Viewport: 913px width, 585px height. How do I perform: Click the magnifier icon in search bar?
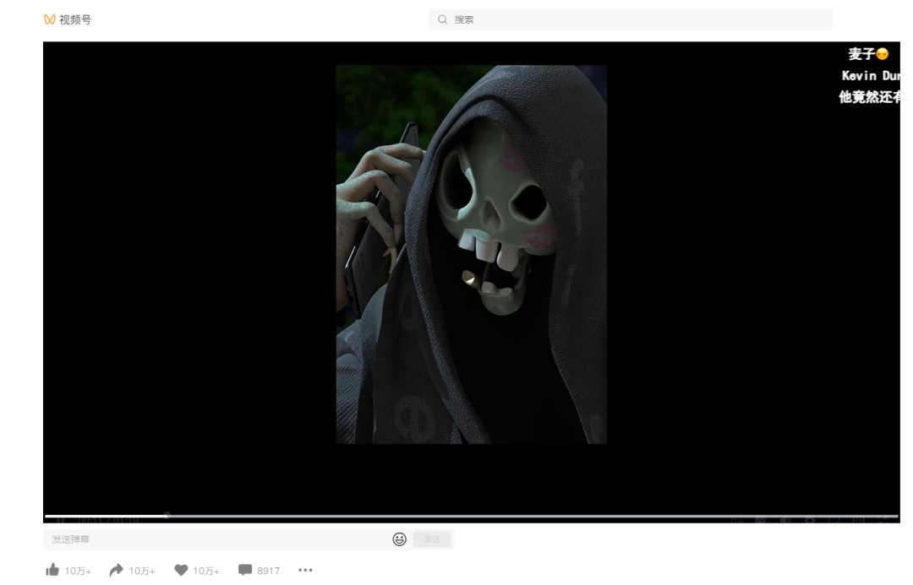[442, 19]
